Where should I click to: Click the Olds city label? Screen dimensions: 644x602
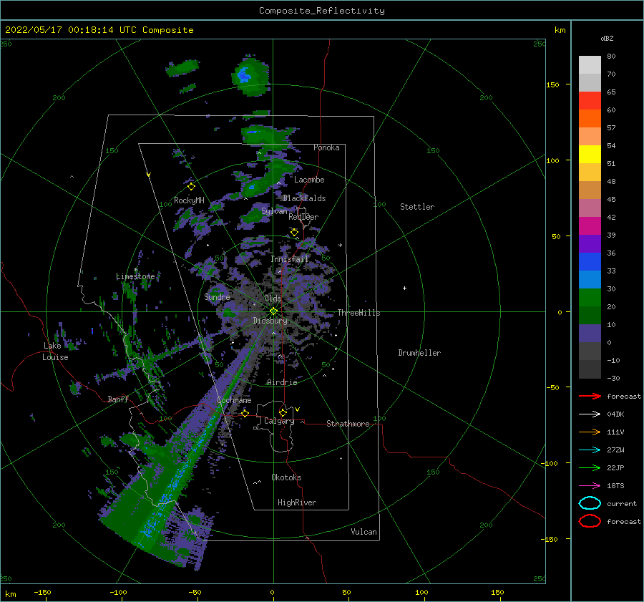(273, 298)
